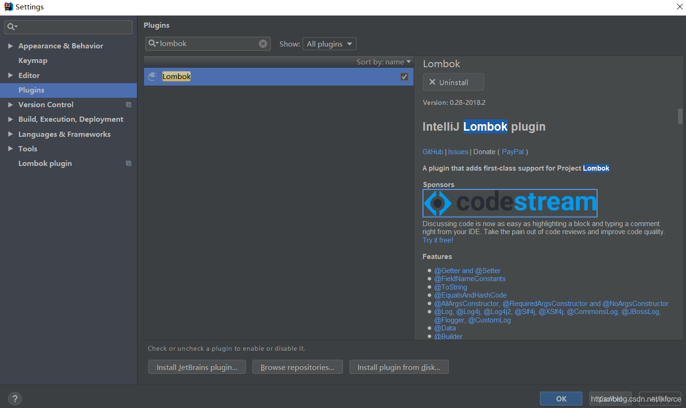Click the project-level icon beside Lombok plugin

tap(128, 164)
